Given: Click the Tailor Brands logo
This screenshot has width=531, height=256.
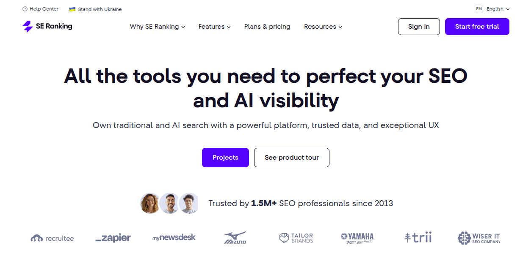Looking at the screenshot, I should [x=296, y=238].
